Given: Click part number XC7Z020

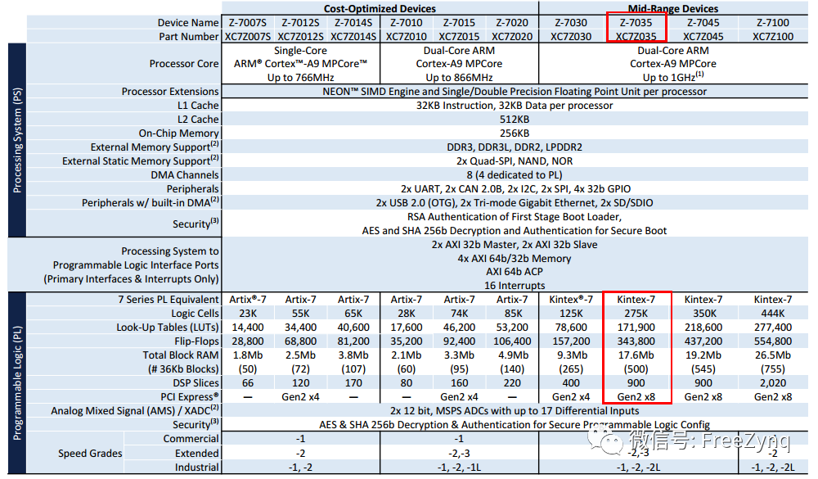Looking at the screenshot, I should coord(512,37).
